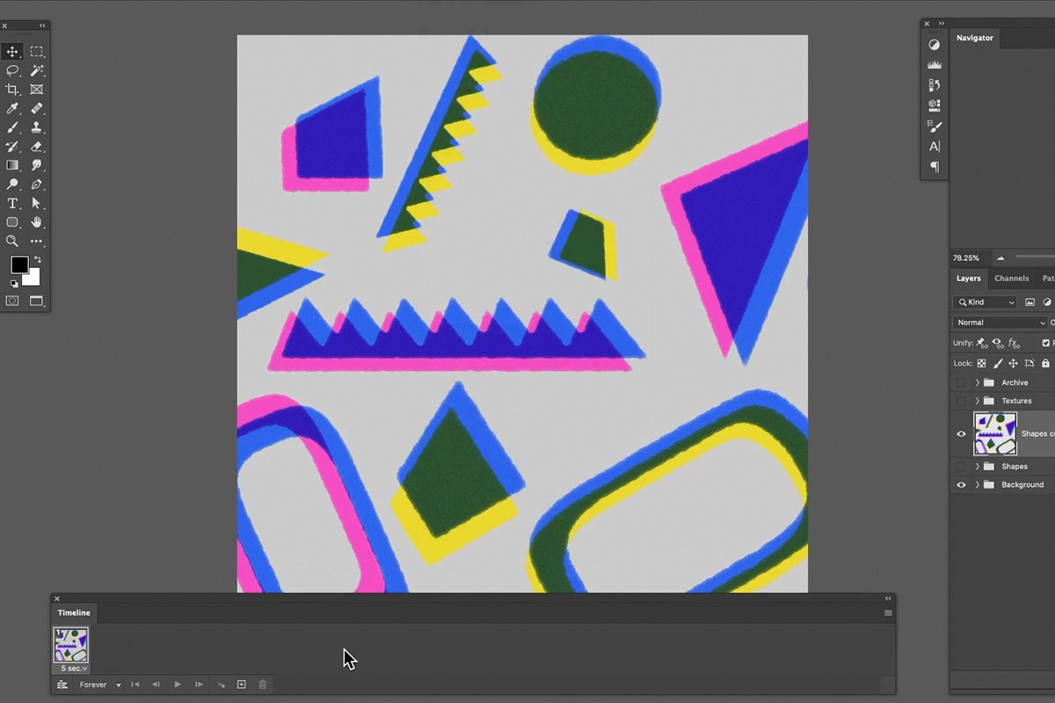Select the Lasso tool
The image size is (1055, 703).
(x=12, y=70)
